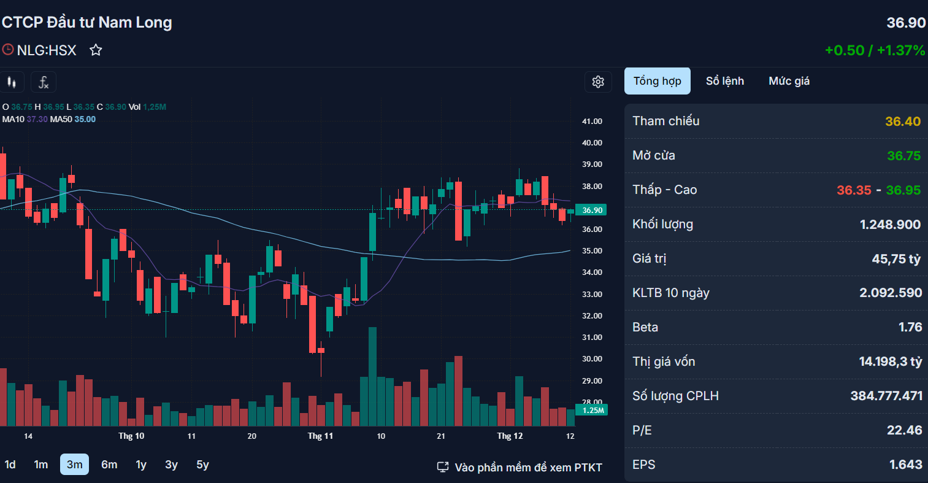
Task: Click the MA10 indicator label
Action: pos(13,119)
